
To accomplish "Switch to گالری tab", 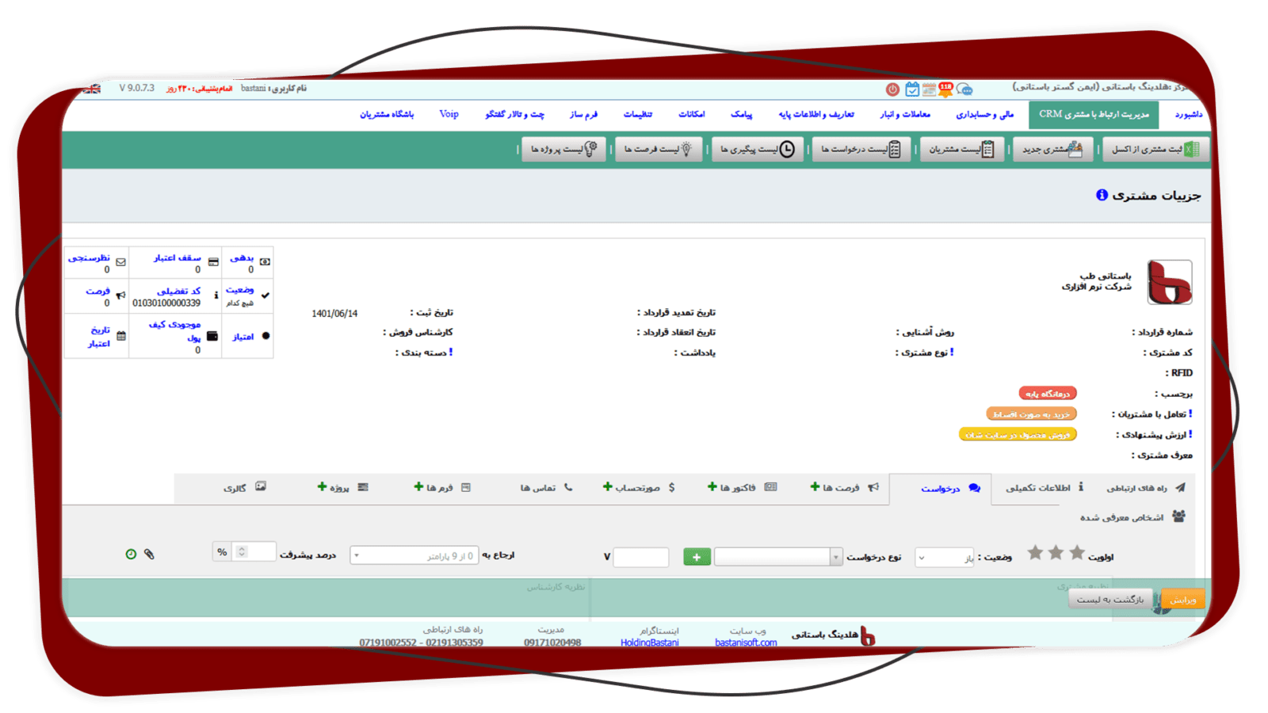I will point(245,488).
